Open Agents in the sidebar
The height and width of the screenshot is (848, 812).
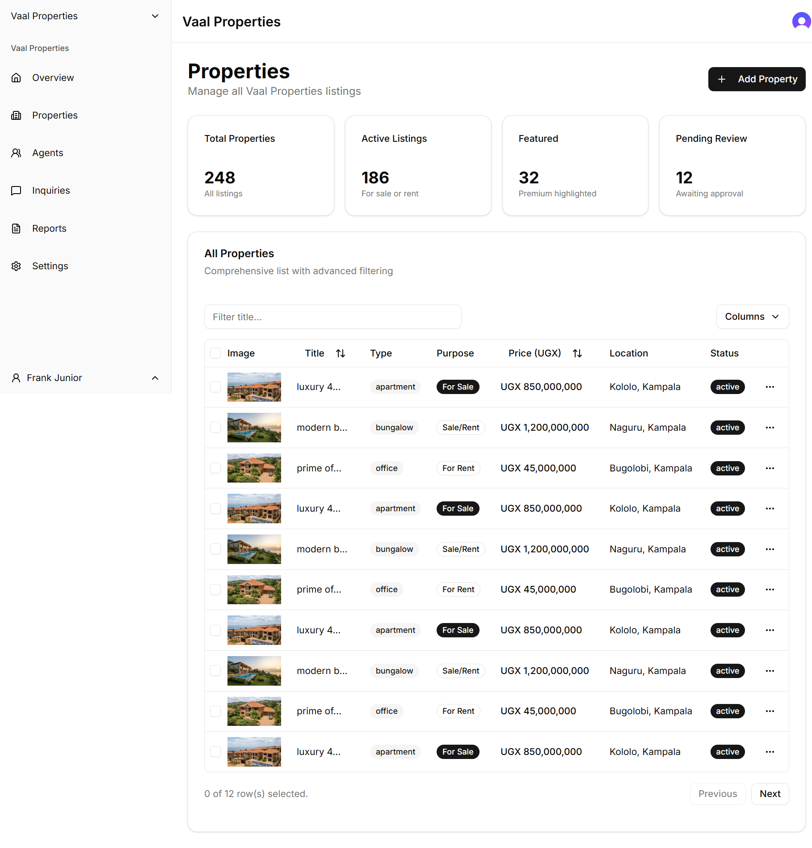coord(48,153)
